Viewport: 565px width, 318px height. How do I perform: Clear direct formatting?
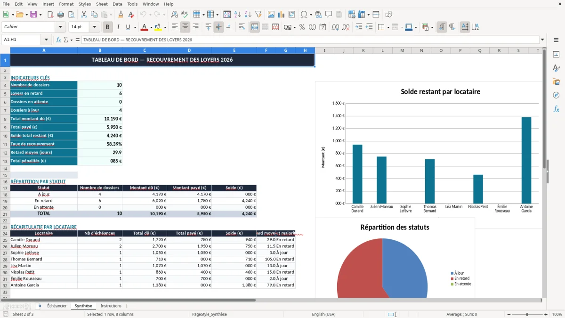click(x=131, y=15)
